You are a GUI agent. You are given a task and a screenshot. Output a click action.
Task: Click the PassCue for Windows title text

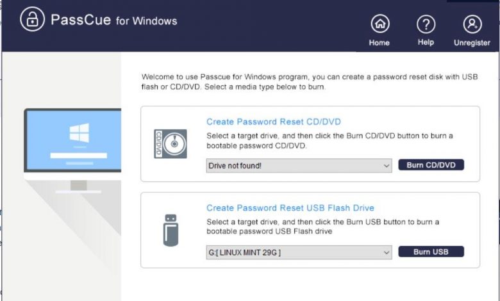[x=113, y=20]
